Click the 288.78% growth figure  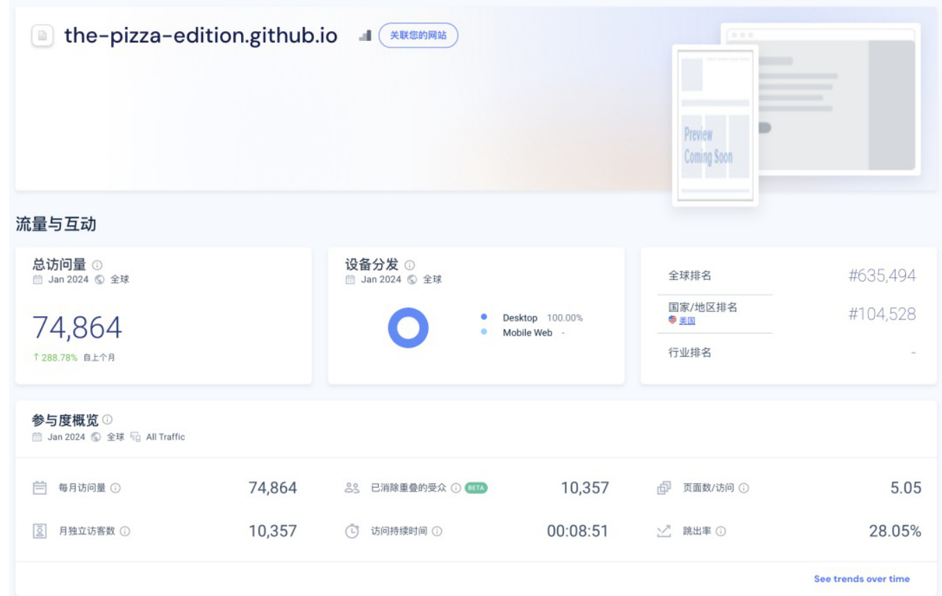click(x=59, y=358)
